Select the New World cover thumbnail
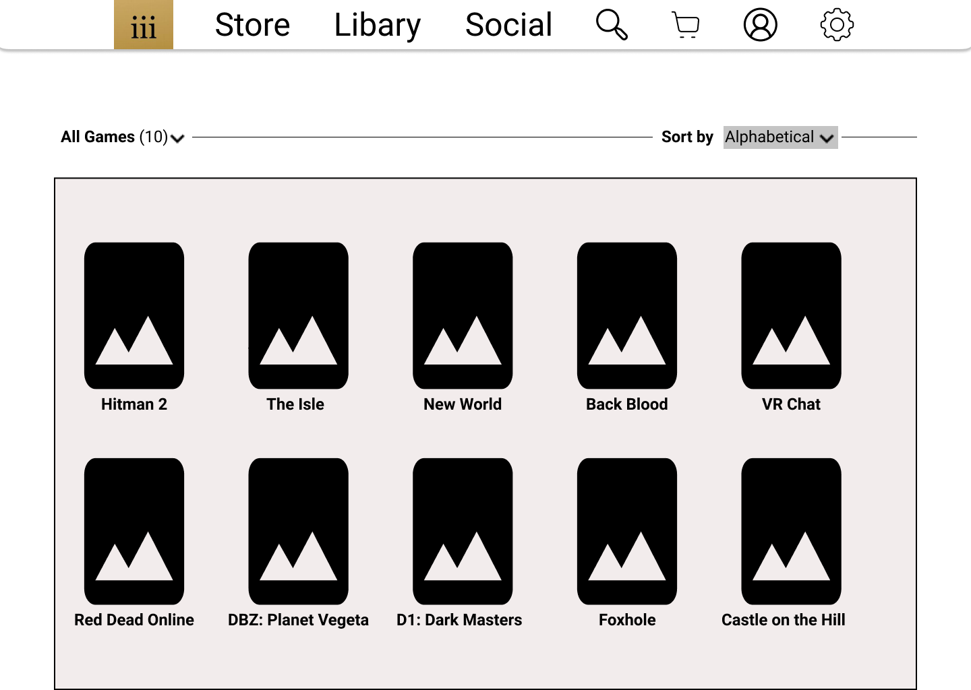971x690 pixels. tap(463, 315)
